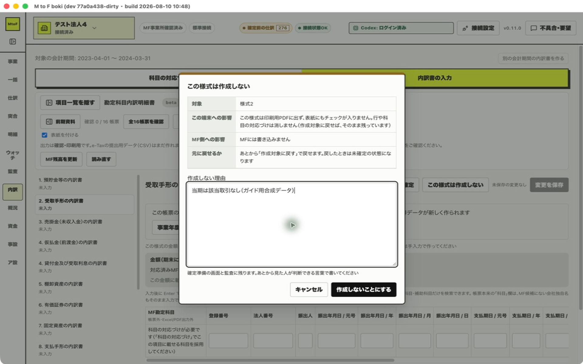Viewport: 583px width, 364px height.
Task: Select 6. 有価証券の内訳書
Action: (x=85, y=308)
